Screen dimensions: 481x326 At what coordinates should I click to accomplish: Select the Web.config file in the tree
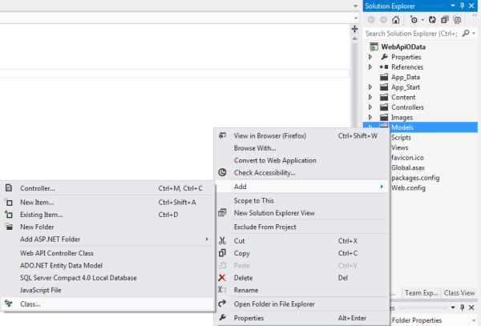point(407,187)
